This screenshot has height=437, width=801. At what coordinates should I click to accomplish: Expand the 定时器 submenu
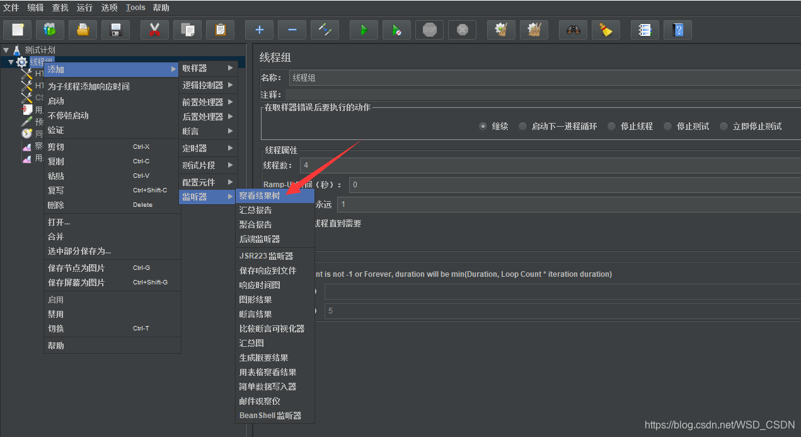(x=208, y=148)
